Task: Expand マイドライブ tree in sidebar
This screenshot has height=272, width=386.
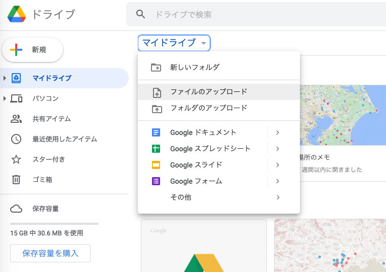Action: point(5,78)
